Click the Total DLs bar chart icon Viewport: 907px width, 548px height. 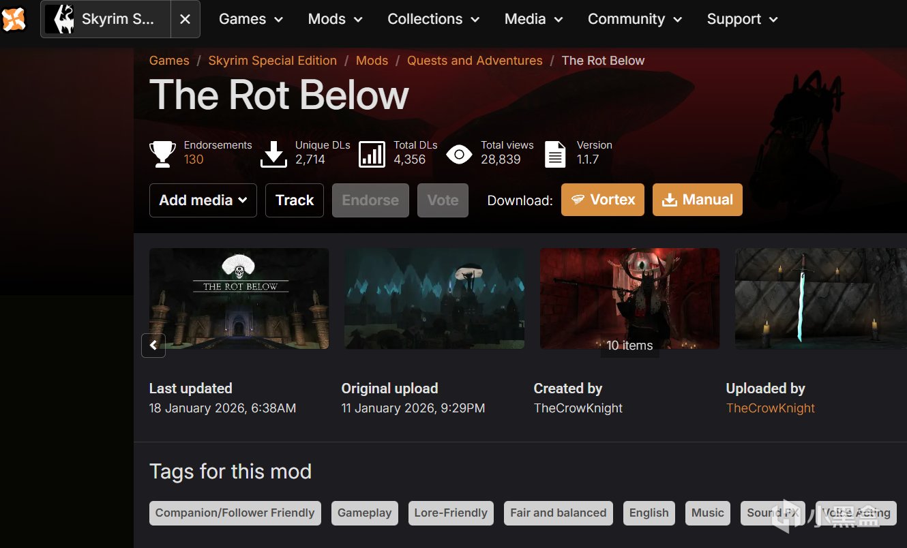(372, 153)
